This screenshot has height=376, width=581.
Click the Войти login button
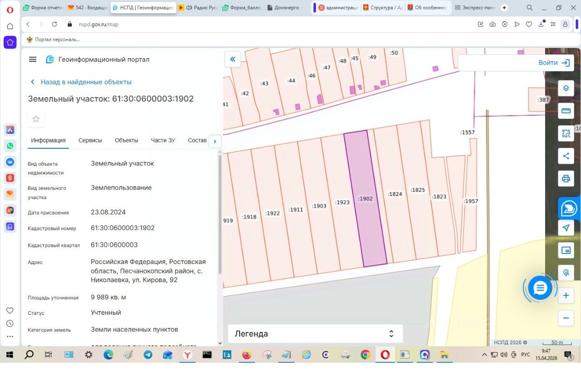(554, 63)
